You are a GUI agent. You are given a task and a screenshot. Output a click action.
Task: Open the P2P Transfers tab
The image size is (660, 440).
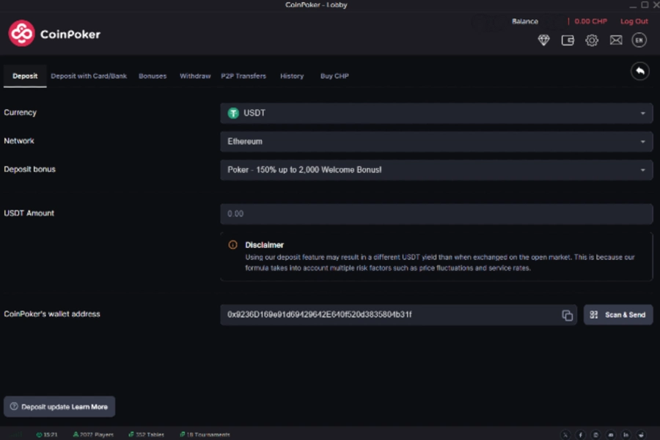click(243, 76)
